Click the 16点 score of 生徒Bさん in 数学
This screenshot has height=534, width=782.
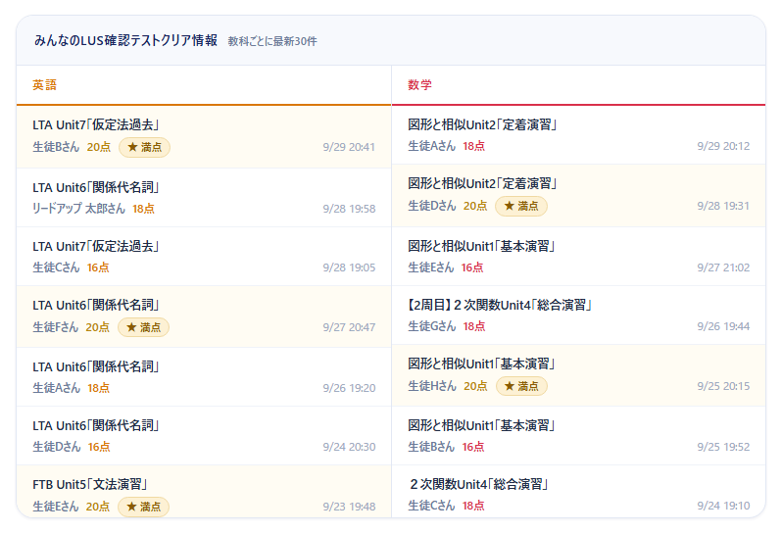473,447
